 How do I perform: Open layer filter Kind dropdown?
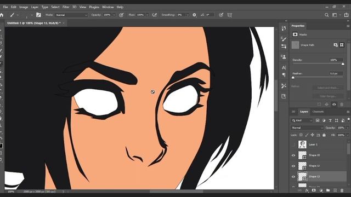pos(302,120)
